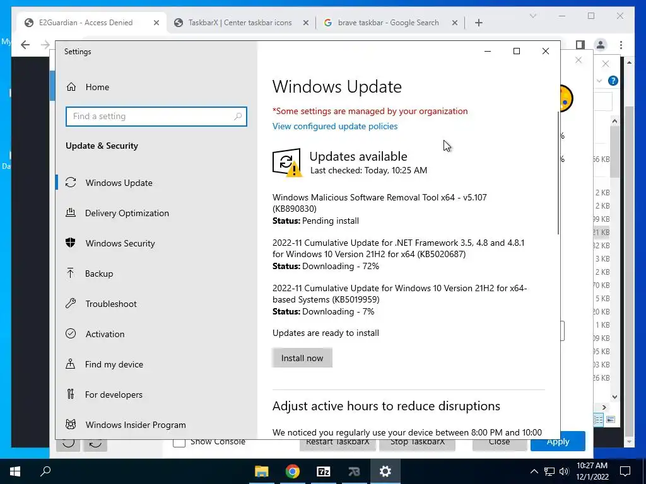
Task: Click the up arrow of file list scrollbar
Action: pyautogui.click(x=614, y=121)
